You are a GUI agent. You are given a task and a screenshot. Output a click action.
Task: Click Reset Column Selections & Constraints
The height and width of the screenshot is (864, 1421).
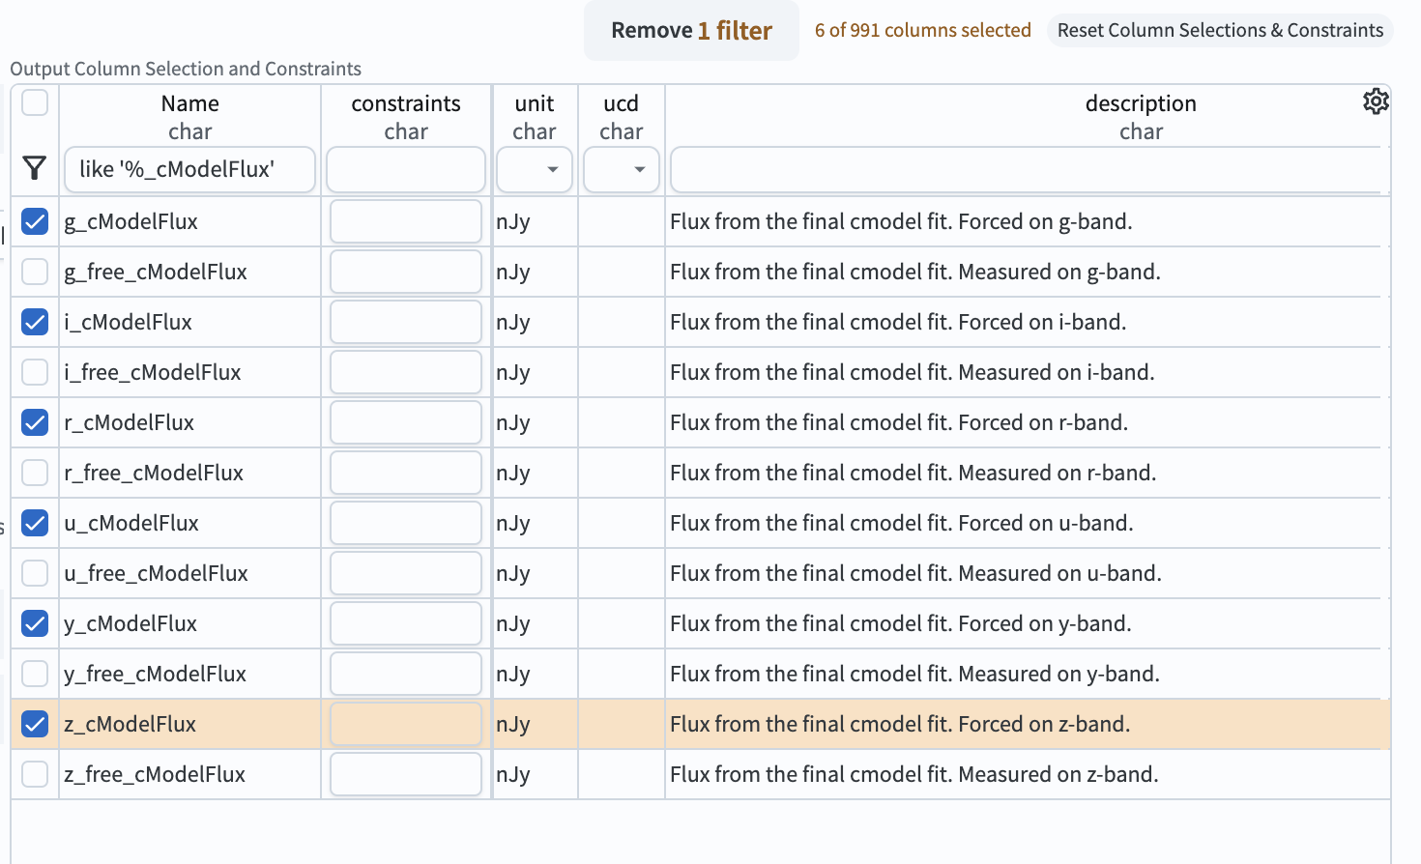click(x=1219, y=30)
